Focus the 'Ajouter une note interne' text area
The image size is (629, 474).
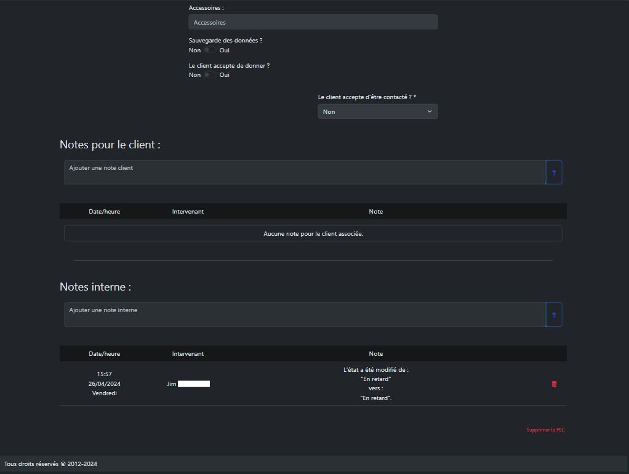coord(305,315)
